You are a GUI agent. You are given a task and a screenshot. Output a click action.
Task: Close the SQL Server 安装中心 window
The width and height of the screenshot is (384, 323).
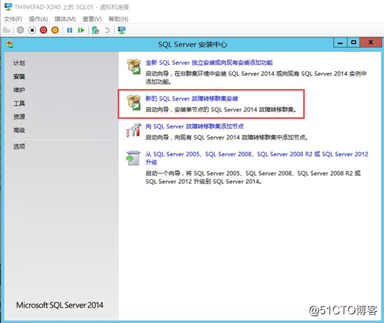tap(371, 42)
